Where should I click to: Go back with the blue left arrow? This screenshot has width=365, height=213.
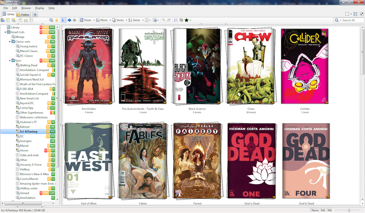[x=69, y=20]
